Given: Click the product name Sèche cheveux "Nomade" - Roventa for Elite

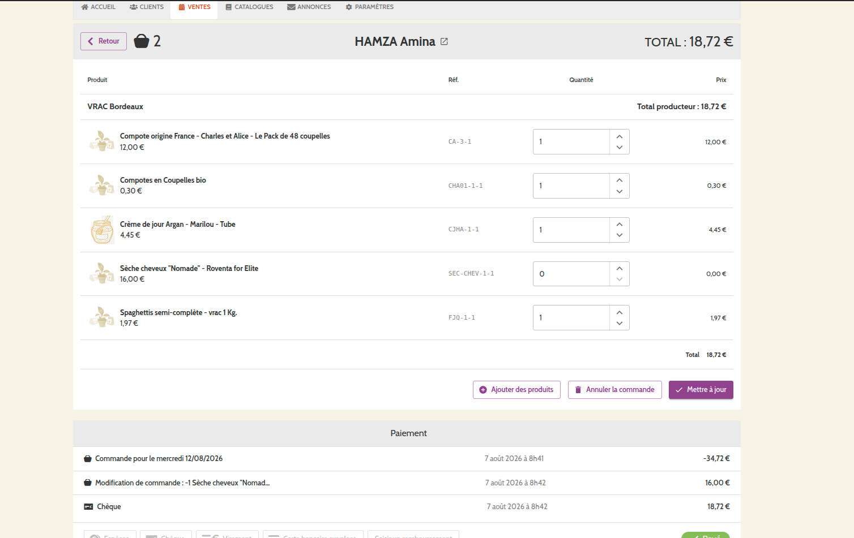Looking at the screenshot, I should click(x=189, y=268).
